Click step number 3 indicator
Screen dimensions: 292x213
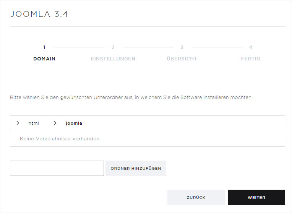click(182, 47)
